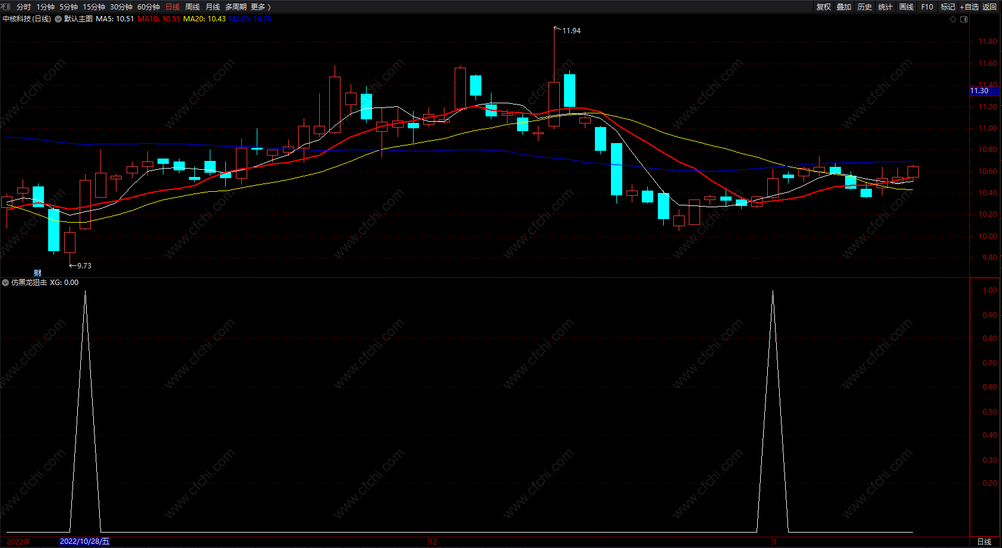Click the 叠加 overlay button
The image size is (1002, 548).
(x=844, y=7)
